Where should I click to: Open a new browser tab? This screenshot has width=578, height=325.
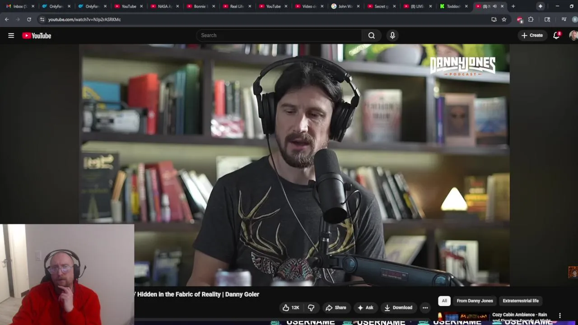coord(513,6)
